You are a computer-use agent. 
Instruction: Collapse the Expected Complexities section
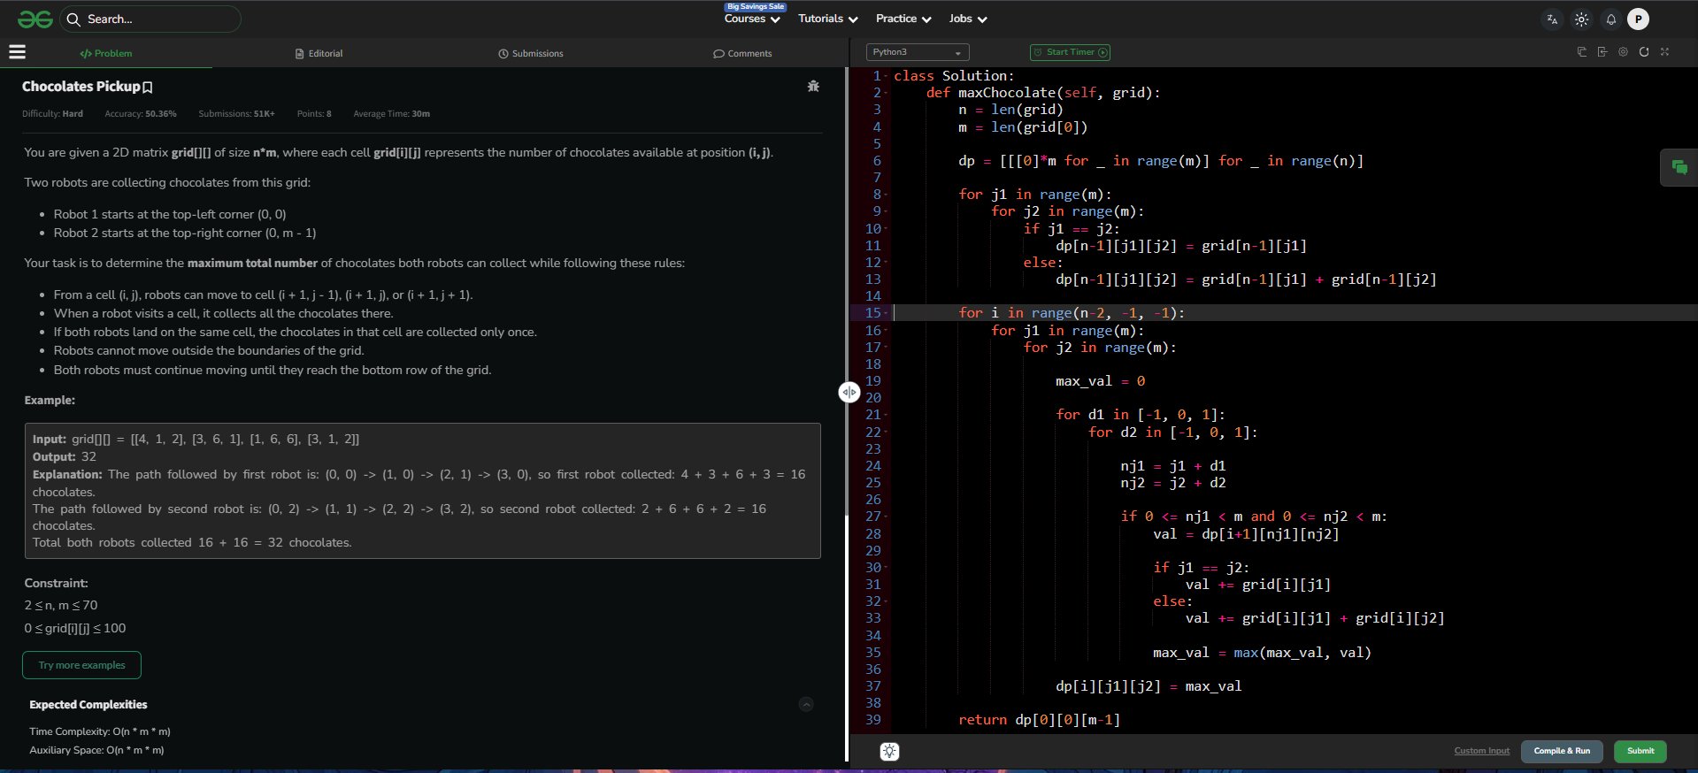pos(806,704)
